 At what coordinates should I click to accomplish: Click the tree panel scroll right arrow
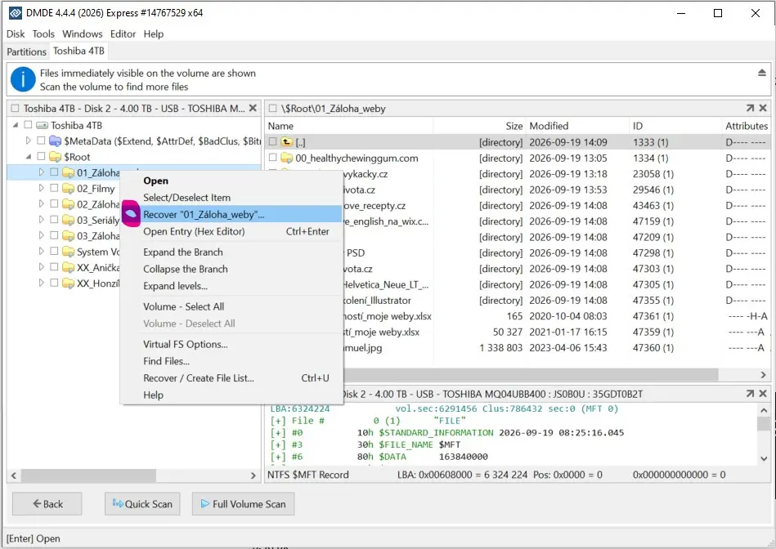coord(253,475)
